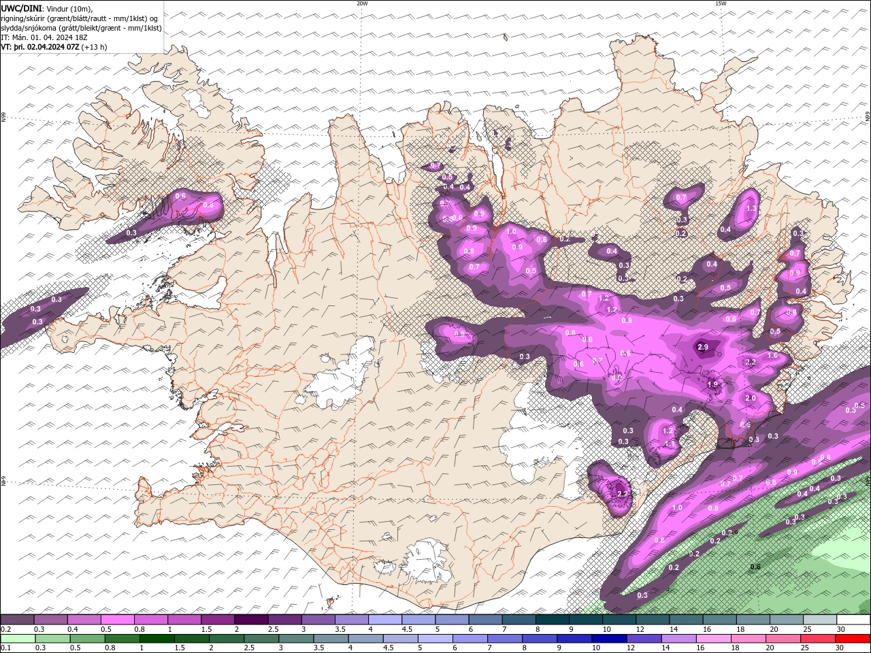Click the slate blue 6 swatch on the snow scale

(486, 620)
